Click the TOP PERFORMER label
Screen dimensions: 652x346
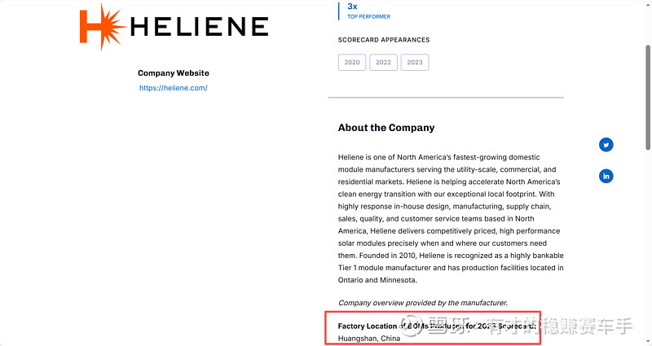[x=368, y=17]
